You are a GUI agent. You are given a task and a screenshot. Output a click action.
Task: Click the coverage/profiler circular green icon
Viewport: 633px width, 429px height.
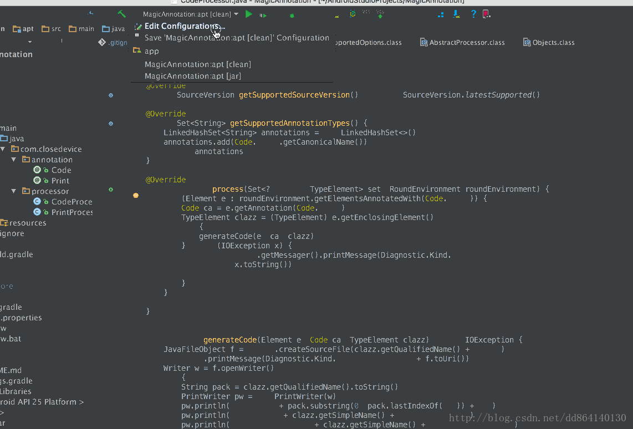[353, 14]
